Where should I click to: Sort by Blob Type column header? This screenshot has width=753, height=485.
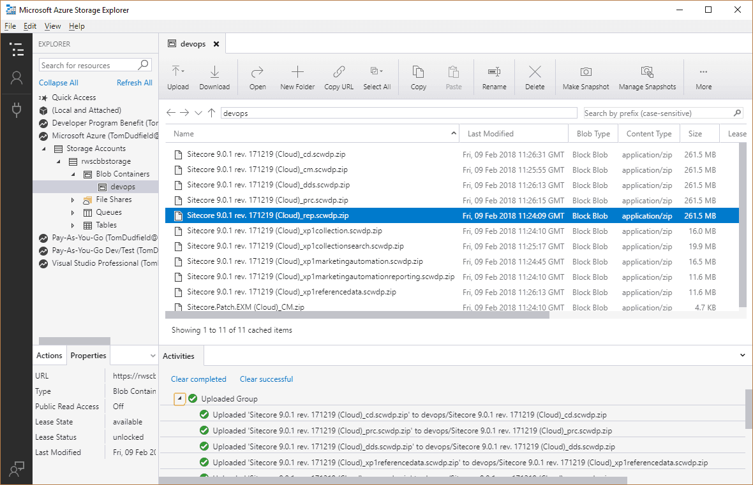pos(593,134)
